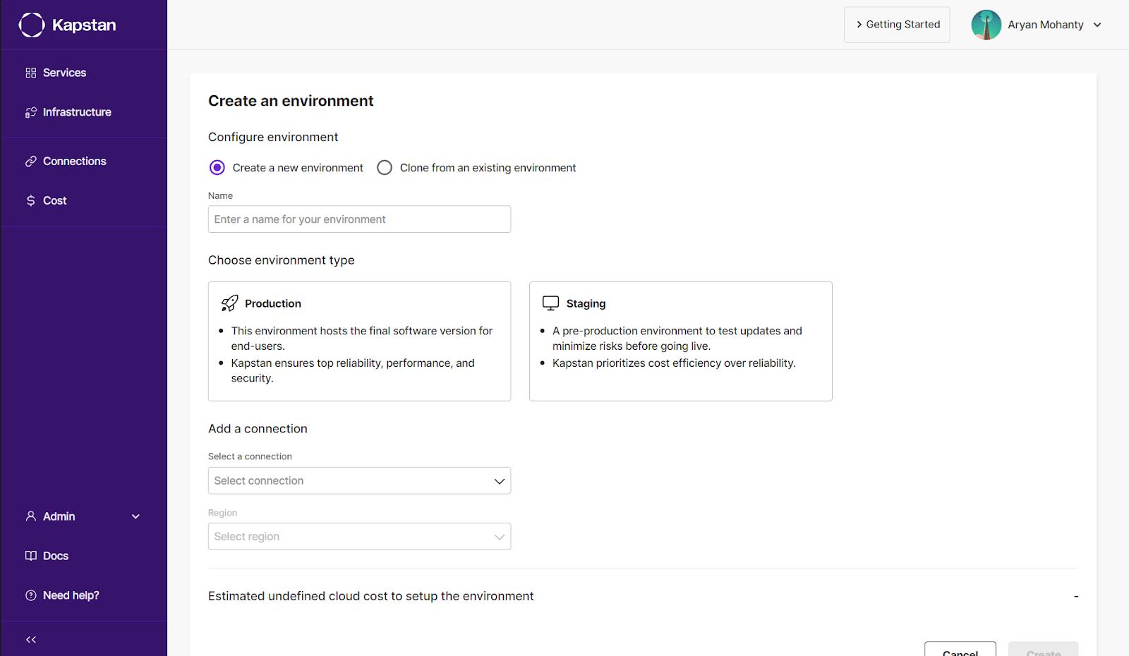Click the Cost dollar icon
Viewport: 1129px width, 656px height.
pos(31,201)
